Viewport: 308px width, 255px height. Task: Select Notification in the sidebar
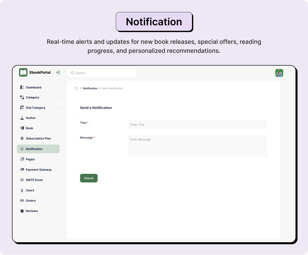[38, 149]
